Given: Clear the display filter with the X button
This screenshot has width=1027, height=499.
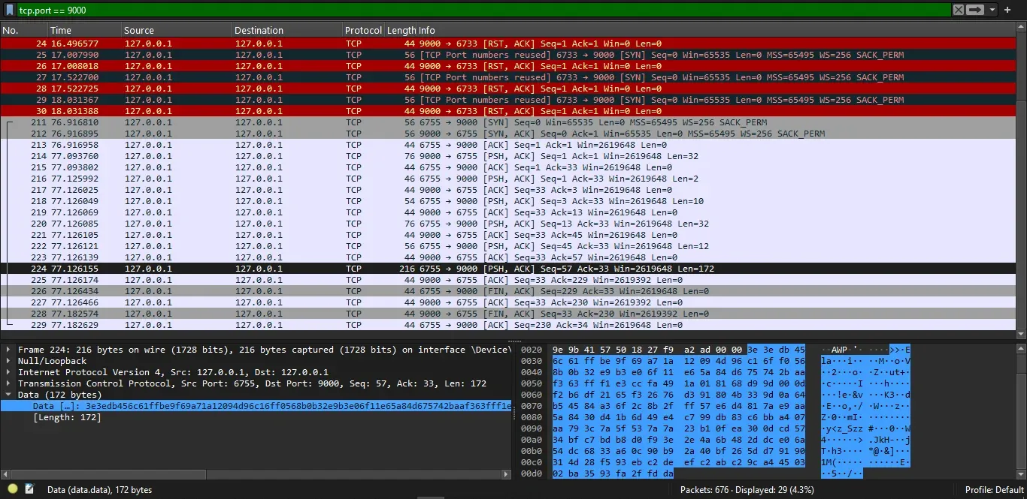Looking at the screenshot, I should [x=958, y=10].
